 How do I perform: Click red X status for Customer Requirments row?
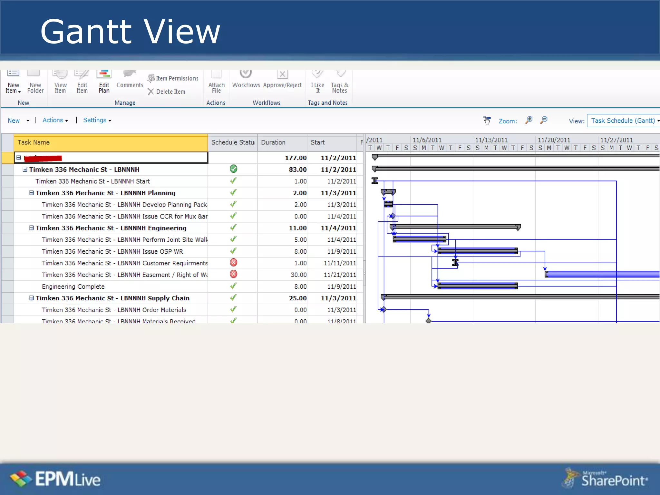233,262
